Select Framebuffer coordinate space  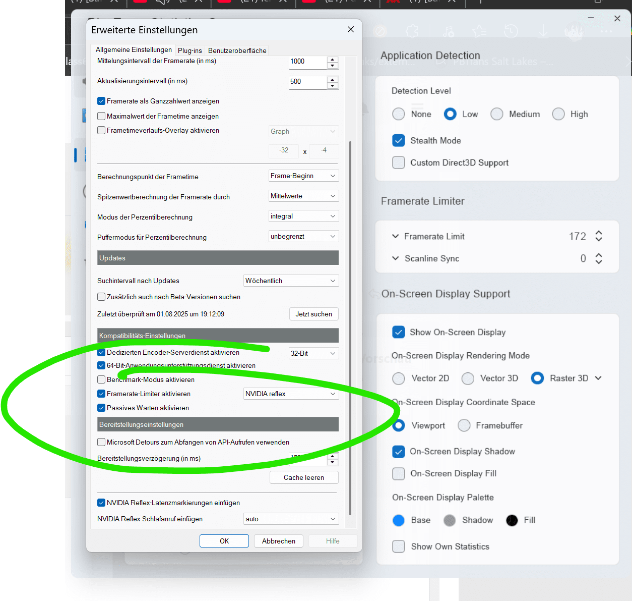[x=464, y=425]
